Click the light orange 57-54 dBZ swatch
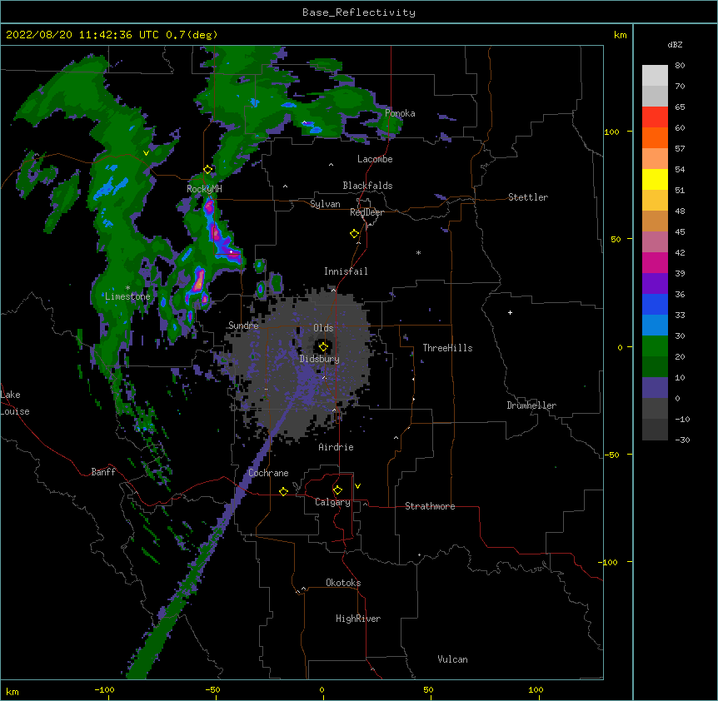The width and height of the screenshot is (718, 701). click(655, 159)
